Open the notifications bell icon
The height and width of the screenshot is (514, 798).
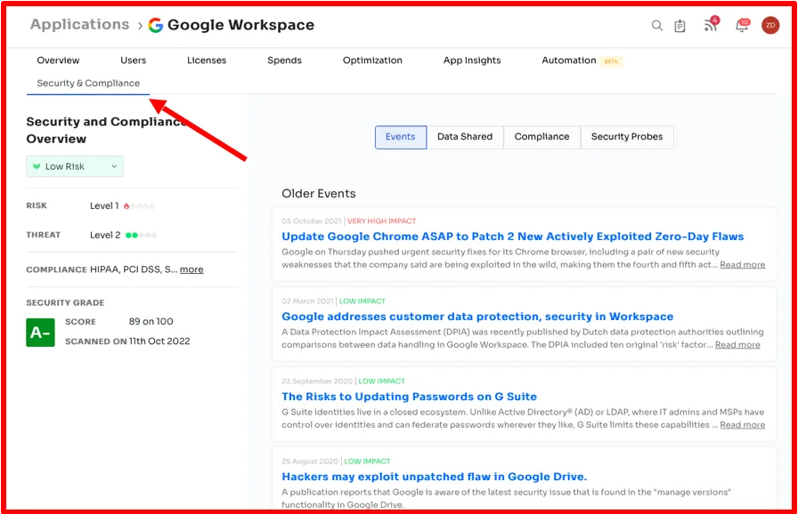[742, 25]
